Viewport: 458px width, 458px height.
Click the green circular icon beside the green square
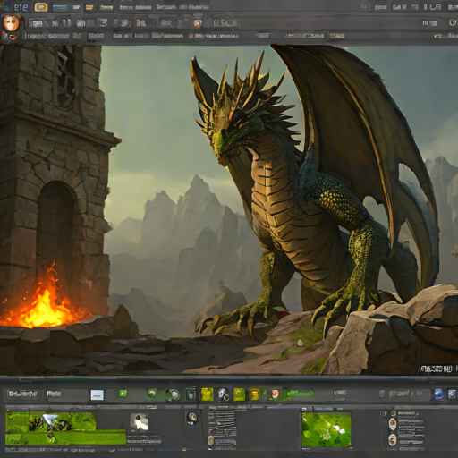pos(151,394)
